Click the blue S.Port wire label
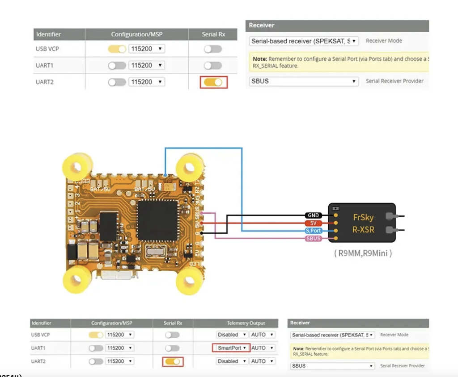This screenshot has width=458, height=377. click(313, 231)
